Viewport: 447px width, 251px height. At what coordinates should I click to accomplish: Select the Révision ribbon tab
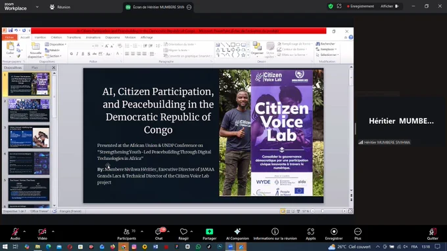click(x=130, y=37)
